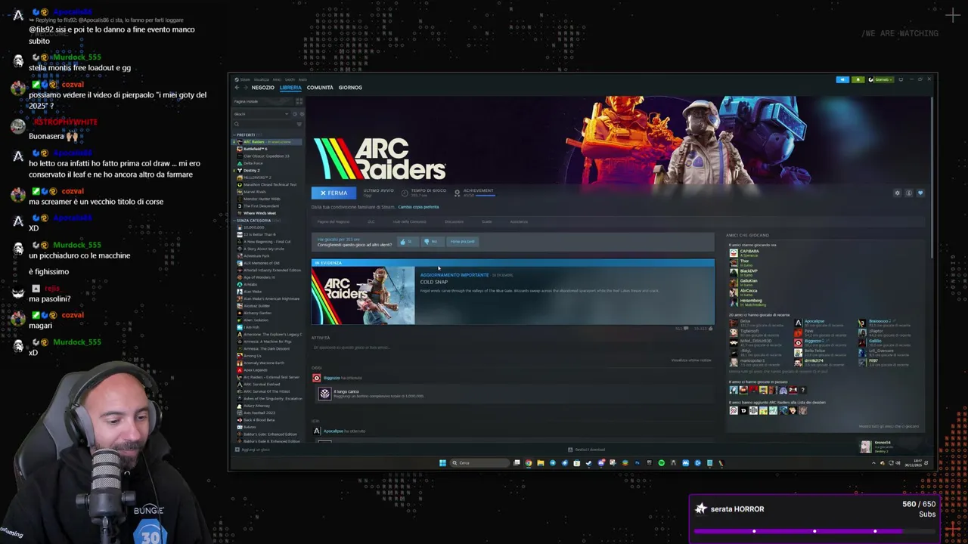Open the Assistenza link
Screen dimensions: 968x544
(x=519, y=221)
